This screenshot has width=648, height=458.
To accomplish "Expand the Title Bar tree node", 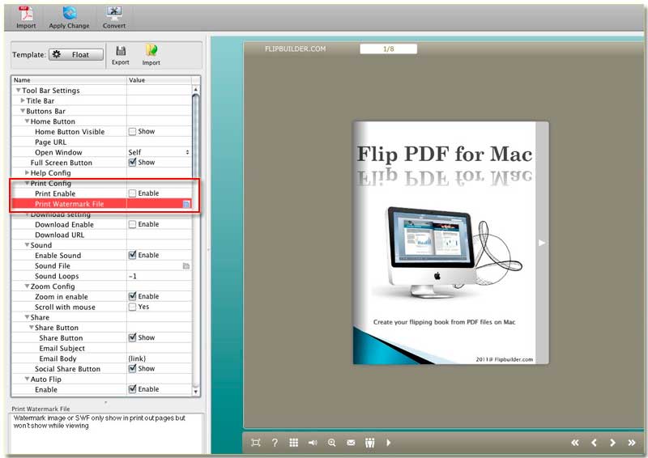I will coord(23,100).
